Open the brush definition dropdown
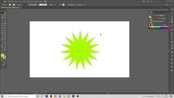The image size is (174, 98). click(48, 5)
